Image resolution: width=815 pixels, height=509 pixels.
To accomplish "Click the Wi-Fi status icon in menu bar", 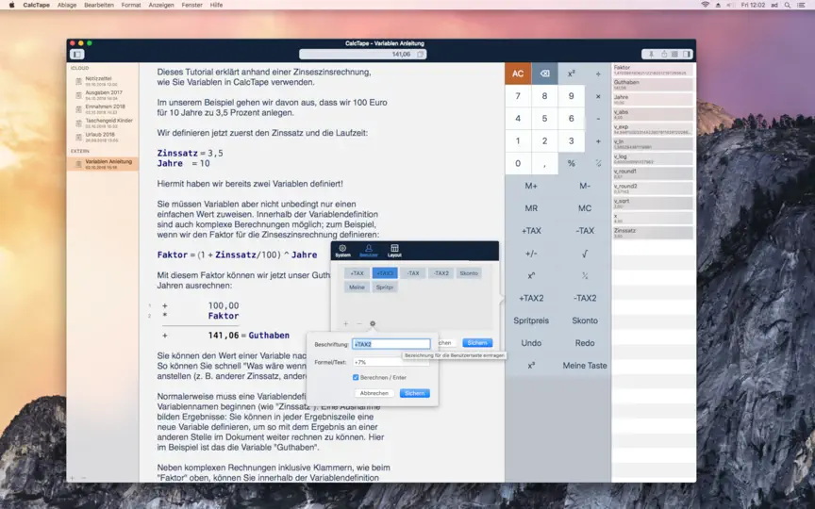I will pos(705,5).
